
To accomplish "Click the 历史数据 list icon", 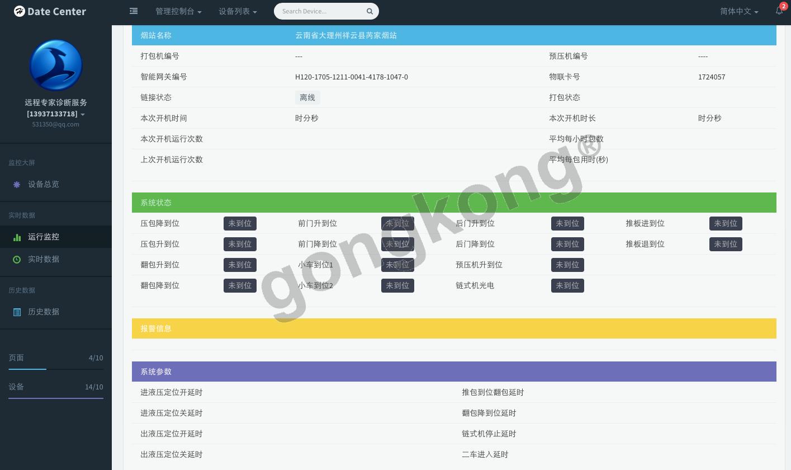I will [x=17, y=312].
